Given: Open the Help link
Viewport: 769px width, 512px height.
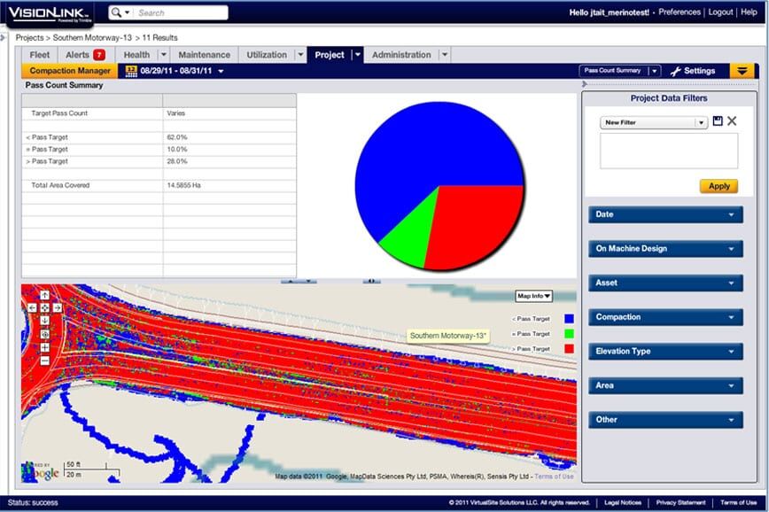Looking at the screenshot, I should [749, 12].
